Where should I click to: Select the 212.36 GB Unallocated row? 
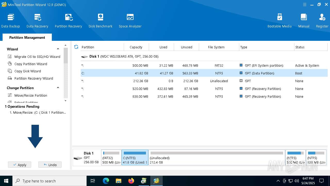[x=204, y=81]
